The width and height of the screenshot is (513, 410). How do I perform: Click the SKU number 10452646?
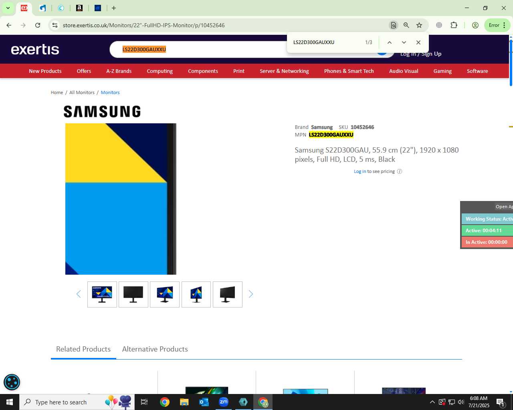[362, 127]
